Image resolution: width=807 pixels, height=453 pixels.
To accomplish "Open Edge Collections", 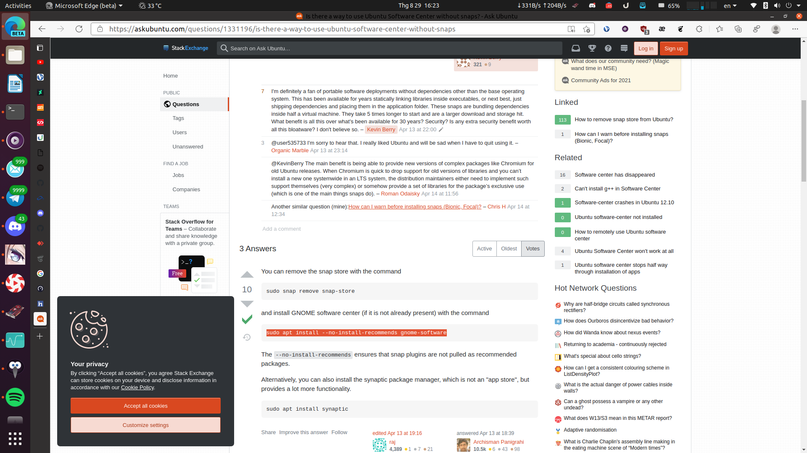I will coord(738,29).
